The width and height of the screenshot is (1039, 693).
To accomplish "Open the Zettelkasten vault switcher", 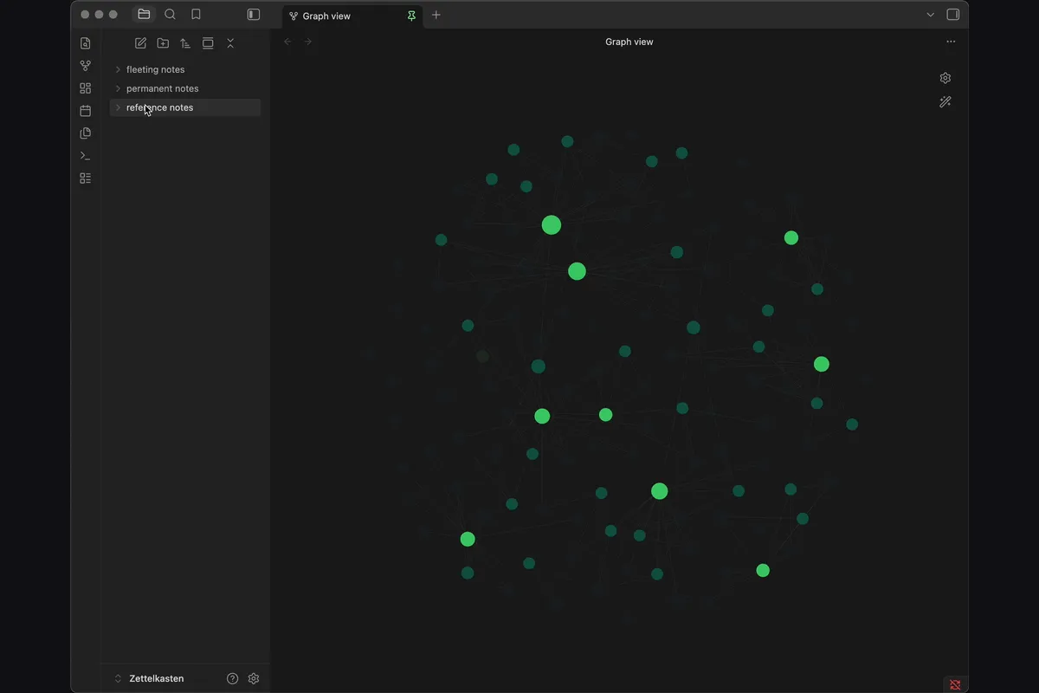I will coord(149,678).
